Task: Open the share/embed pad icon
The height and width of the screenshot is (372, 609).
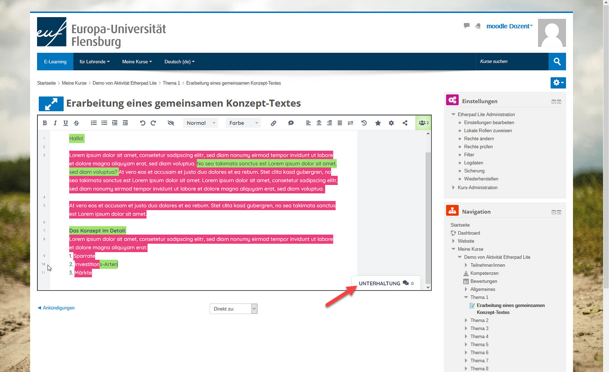Action: pos(405,123)
